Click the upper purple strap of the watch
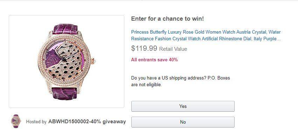This screenshot has width=298, height=138. [65, 29]
